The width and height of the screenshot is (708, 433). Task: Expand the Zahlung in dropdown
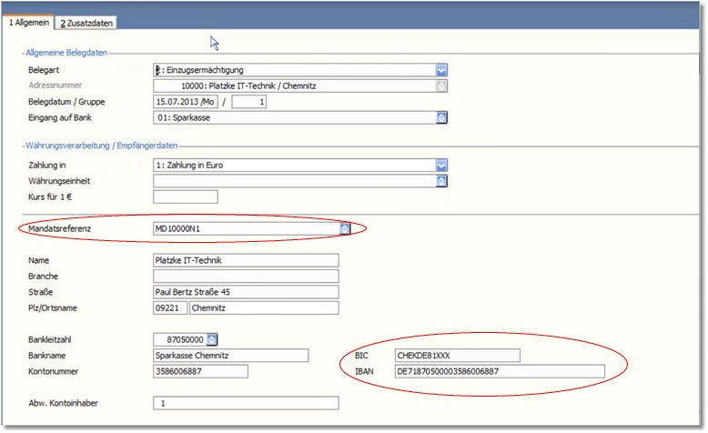coord(441,165)
